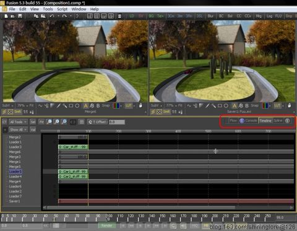Open the Help menu

tap(94, 9)
